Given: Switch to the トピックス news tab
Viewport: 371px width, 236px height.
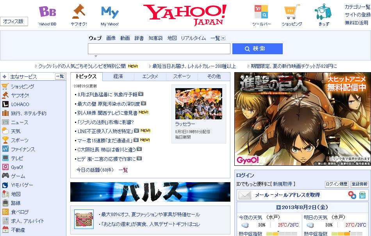Looking at the screenshot, I should [x=86, y=76].
